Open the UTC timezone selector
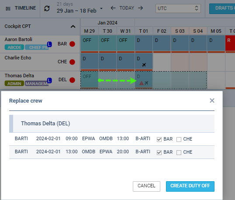235x200 pixels. pyautogui.click(x=178, y=8)
